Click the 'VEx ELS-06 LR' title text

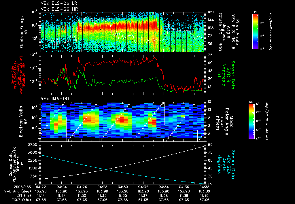point(59,3)
